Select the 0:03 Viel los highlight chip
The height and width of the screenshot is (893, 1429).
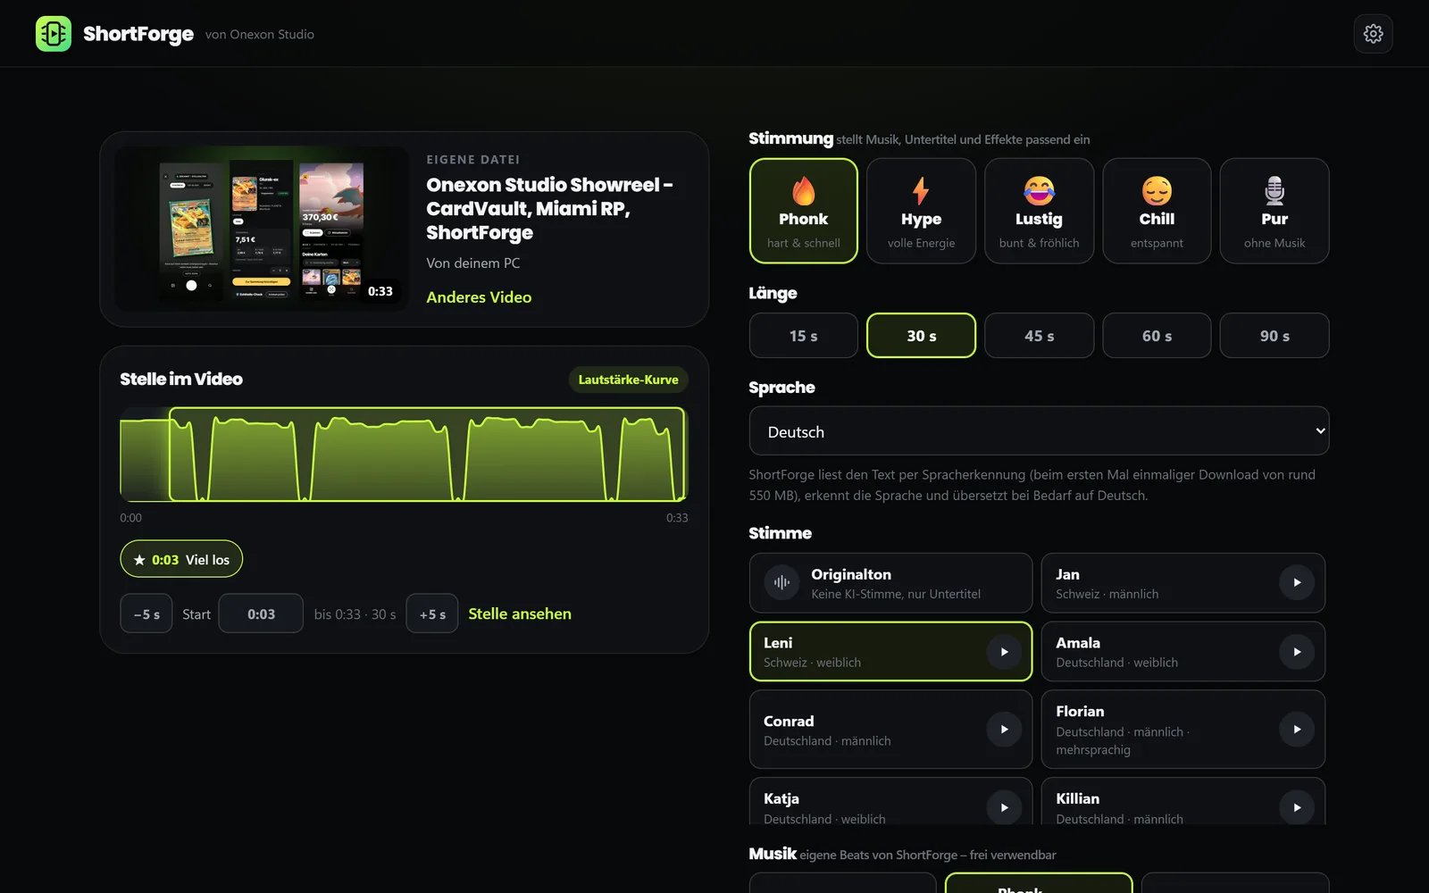coord(181,559)
